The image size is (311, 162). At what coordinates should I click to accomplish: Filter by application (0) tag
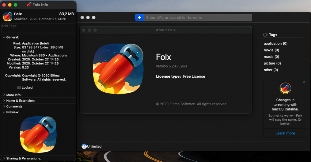tap(276, 43)
